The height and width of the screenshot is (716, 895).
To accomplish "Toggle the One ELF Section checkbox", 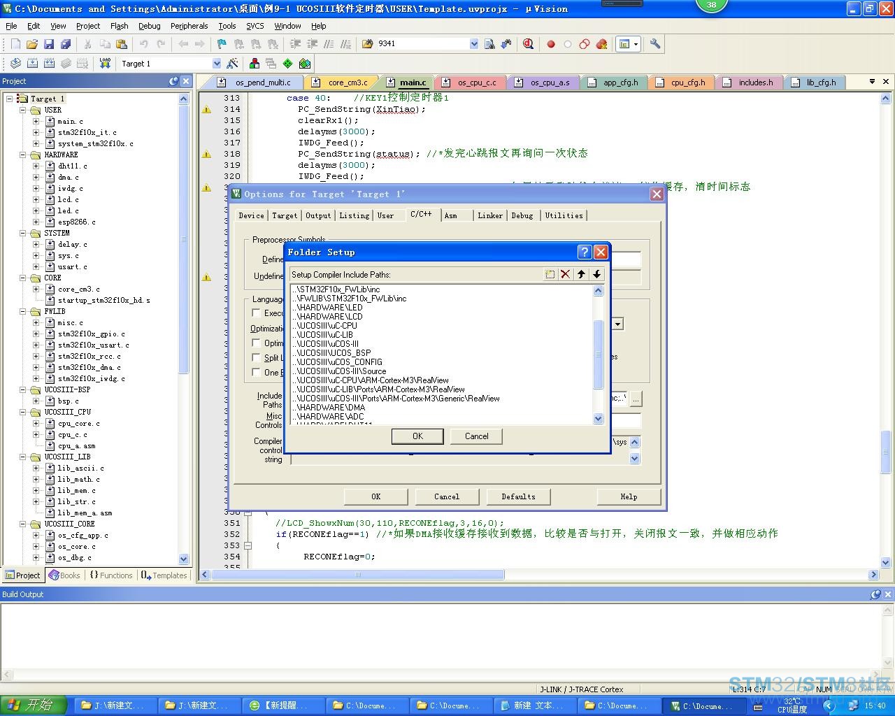I will (x=256, y=372).
